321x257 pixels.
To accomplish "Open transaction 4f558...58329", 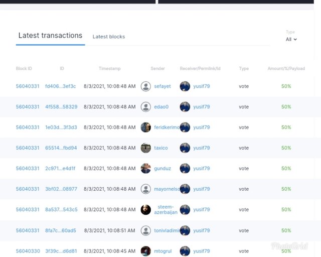I will 61,107.
